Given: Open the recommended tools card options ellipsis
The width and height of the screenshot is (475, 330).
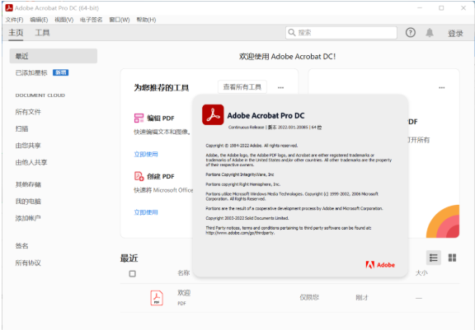Looking at the screenshot, I should tap(281, 87).
